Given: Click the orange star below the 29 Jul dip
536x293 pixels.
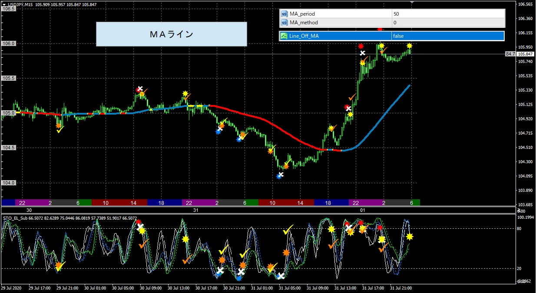Looking at the screenshot, I should (x=59, y=125).
